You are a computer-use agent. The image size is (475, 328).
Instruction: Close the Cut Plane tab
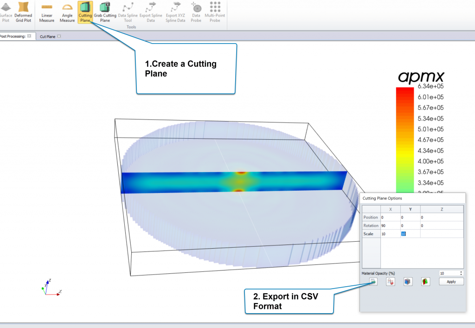coord(59,36)
